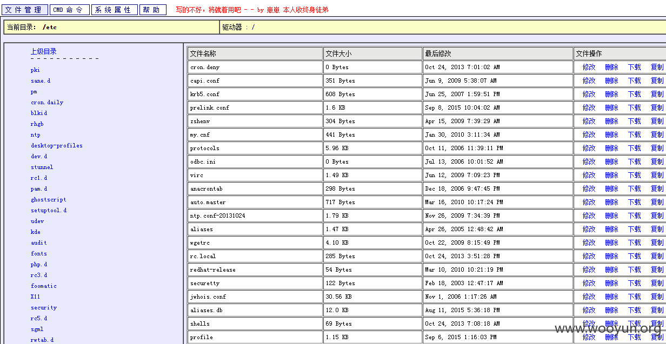Select the redhat-release file name cell

(255, 269)
